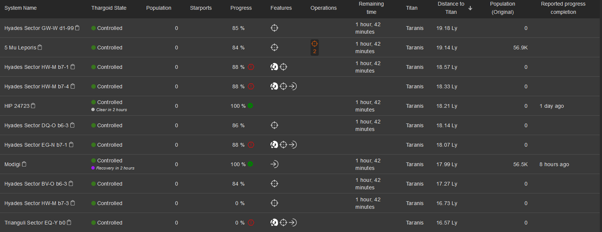Click the red warning icon on Trianguli Sector EQ-Y b0
602x232 pixels.
(251, 223)
